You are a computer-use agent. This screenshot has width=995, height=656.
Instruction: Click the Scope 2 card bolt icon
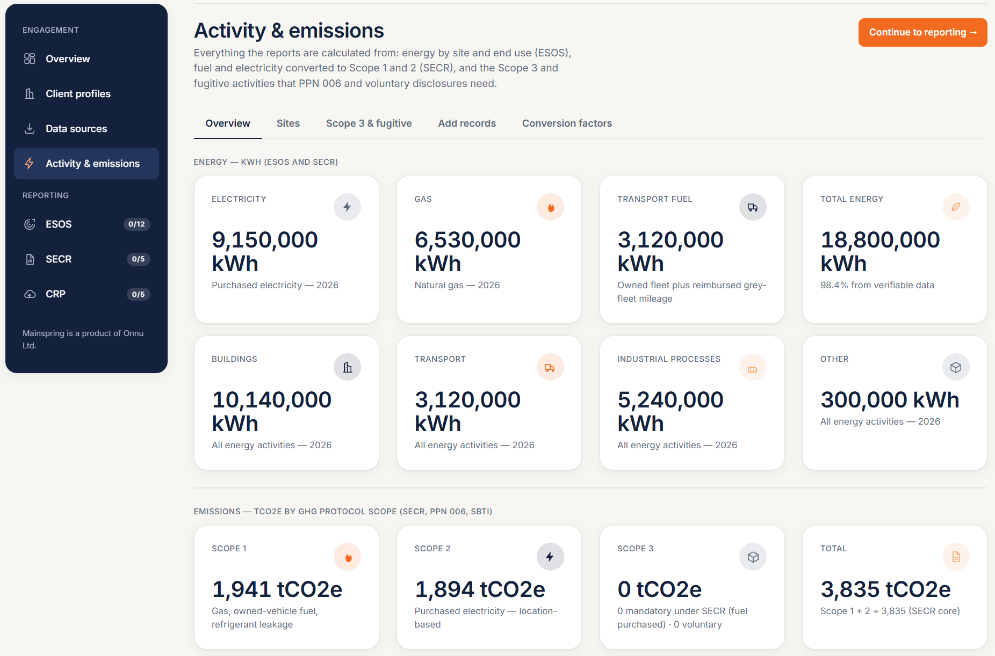550,556
